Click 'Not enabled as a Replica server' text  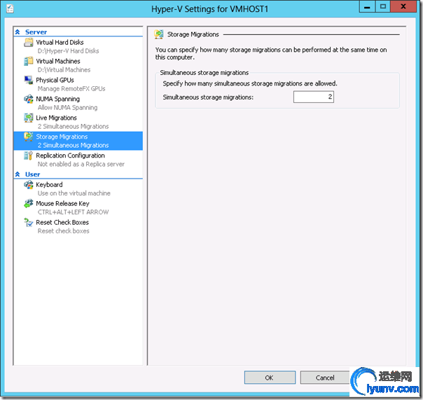81,165
